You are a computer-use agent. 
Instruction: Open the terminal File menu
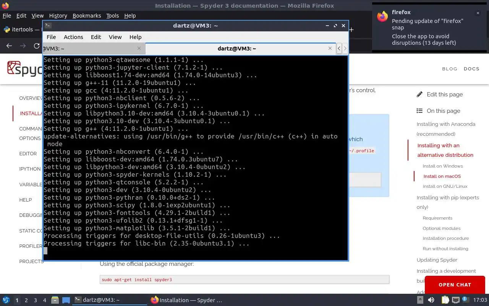(x=51, y=37)
